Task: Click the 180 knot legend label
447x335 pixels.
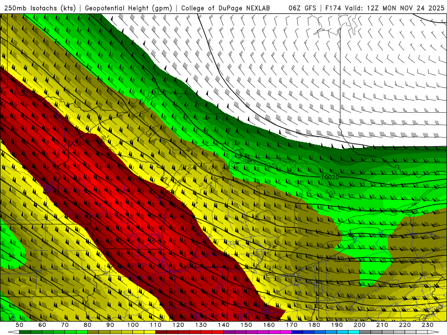Action: [x=314, y=325]
